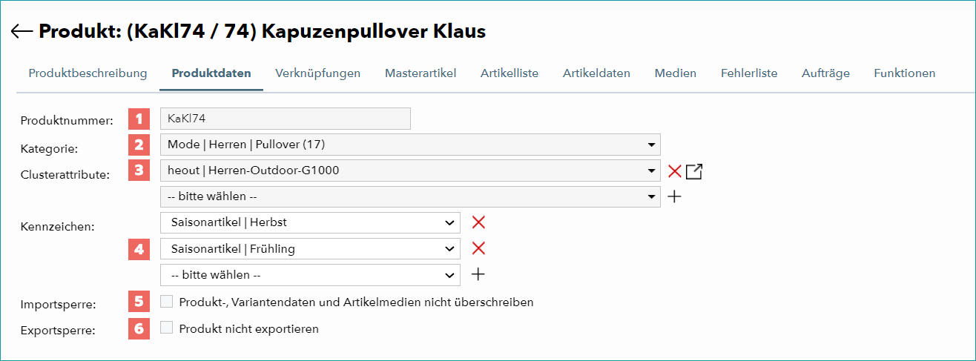Open the Aufträge tab
The width and height of the screenshot is (976, 361).
(x=825, y=73)
